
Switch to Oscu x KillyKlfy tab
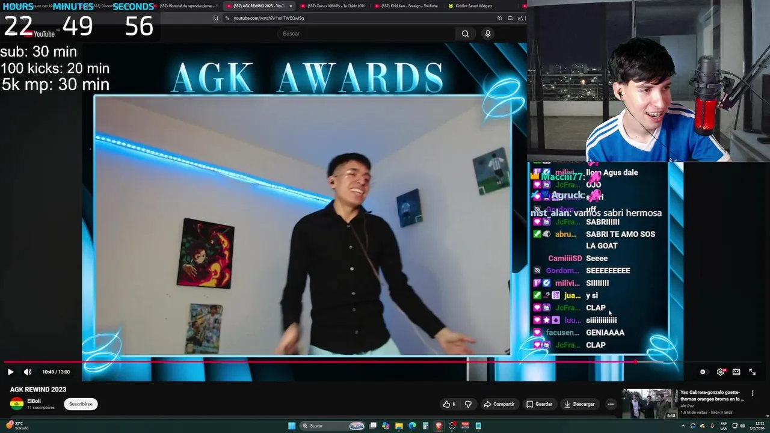pyautogui.click(x=334, y=6)
